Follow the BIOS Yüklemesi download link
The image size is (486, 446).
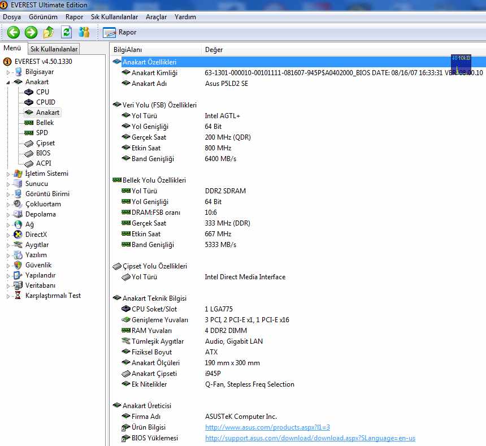click(x=310, y=438)
